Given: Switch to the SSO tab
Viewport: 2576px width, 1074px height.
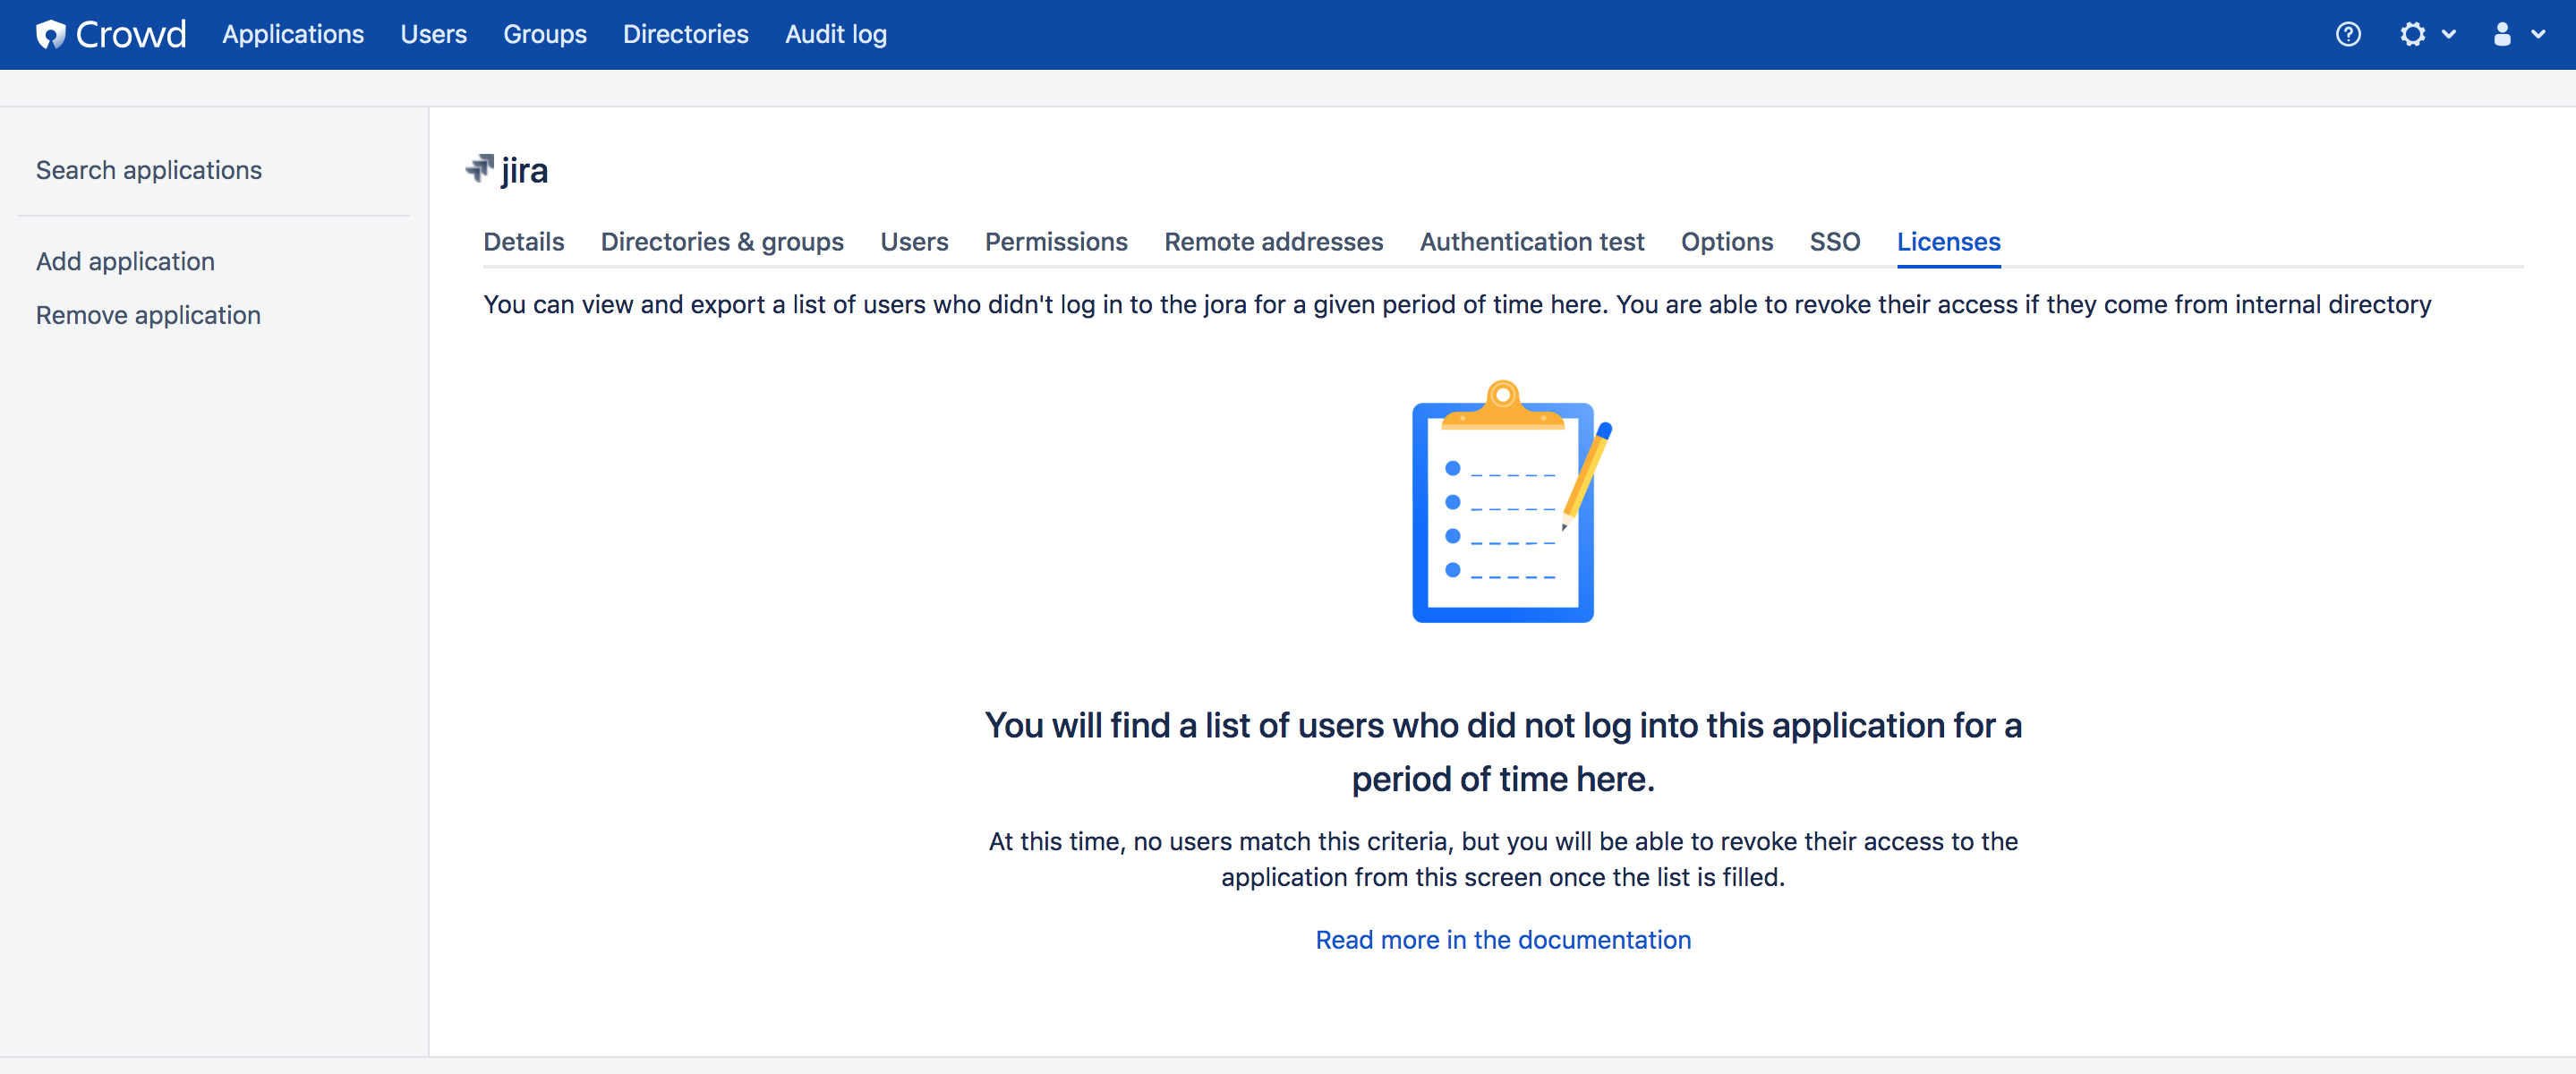Looking at the screenshot, I should point(1835,242).
